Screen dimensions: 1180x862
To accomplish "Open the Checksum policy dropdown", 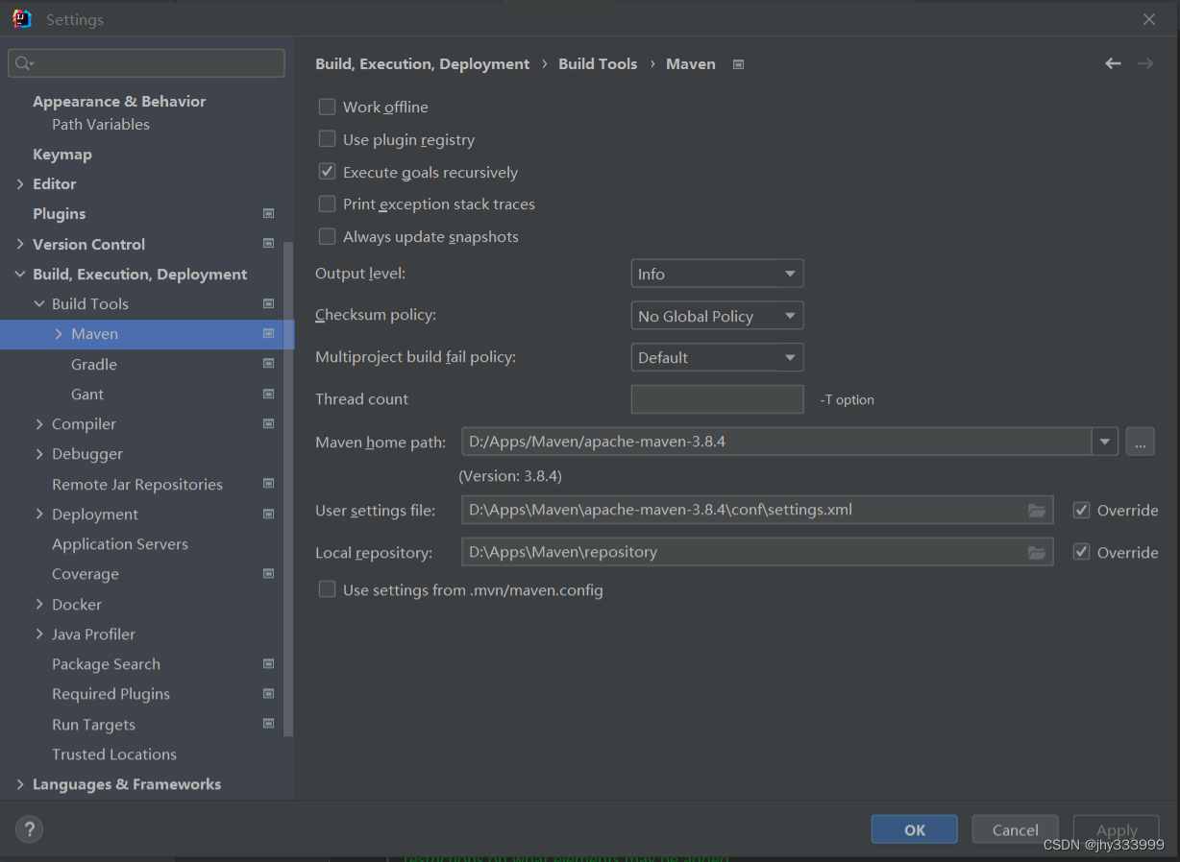I will (717, 315).
